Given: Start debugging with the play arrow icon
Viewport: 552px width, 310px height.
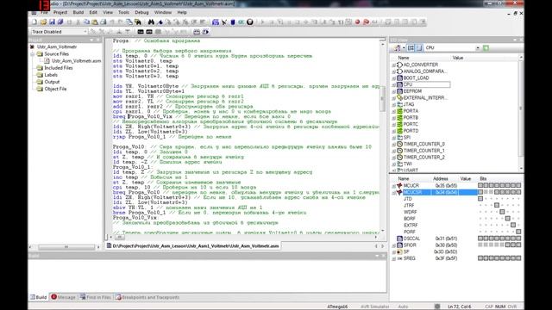Looking at the screenshot, I should coord(262,22).
